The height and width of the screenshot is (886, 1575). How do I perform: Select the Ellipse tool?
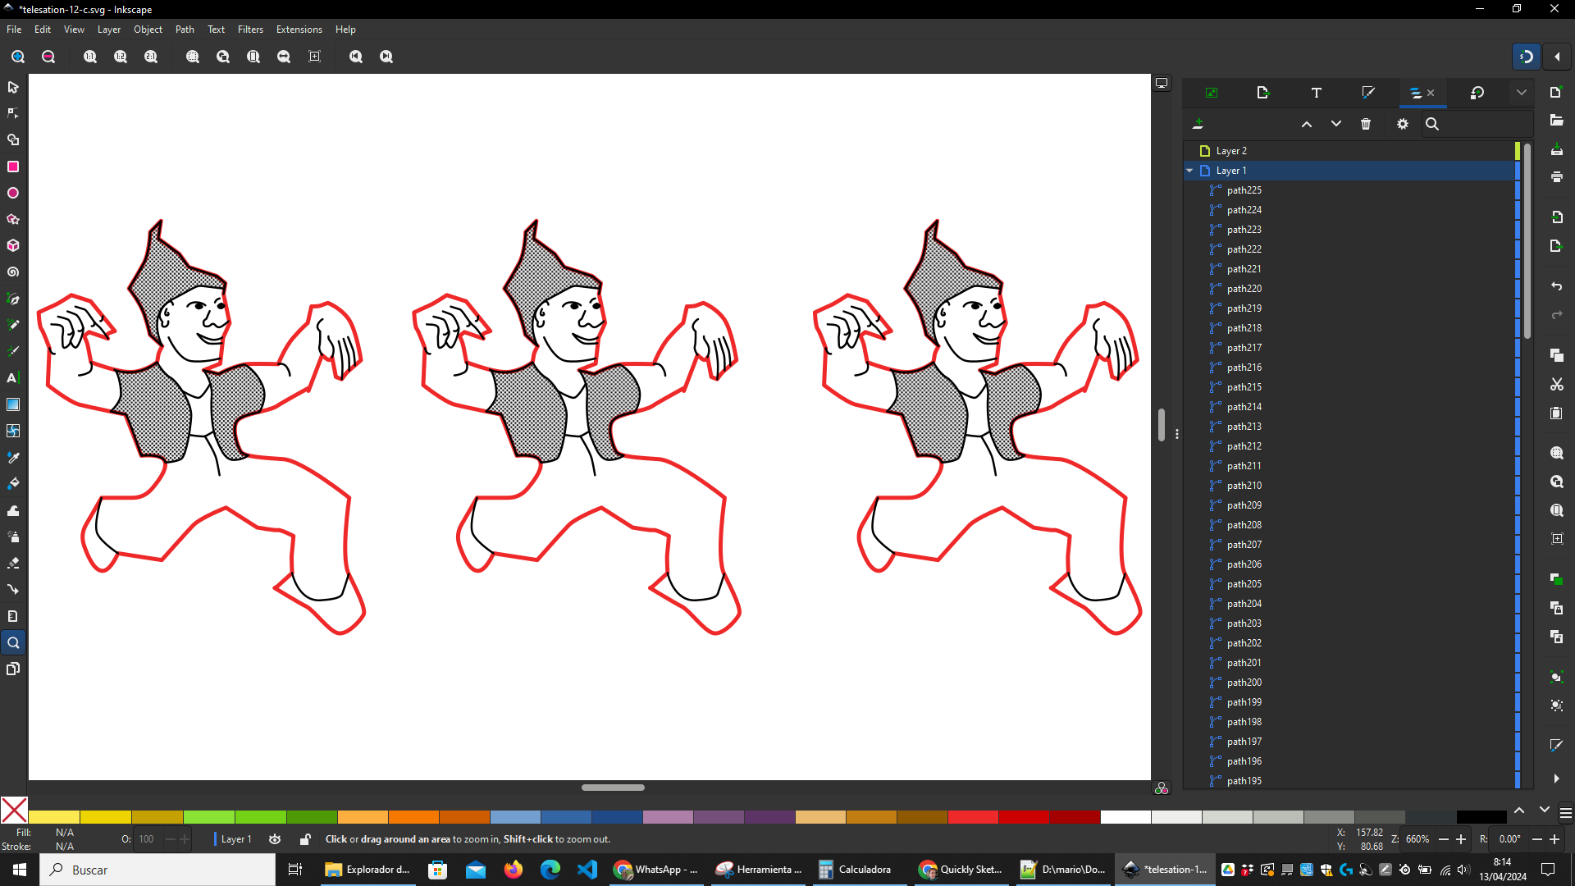point(13,193)
